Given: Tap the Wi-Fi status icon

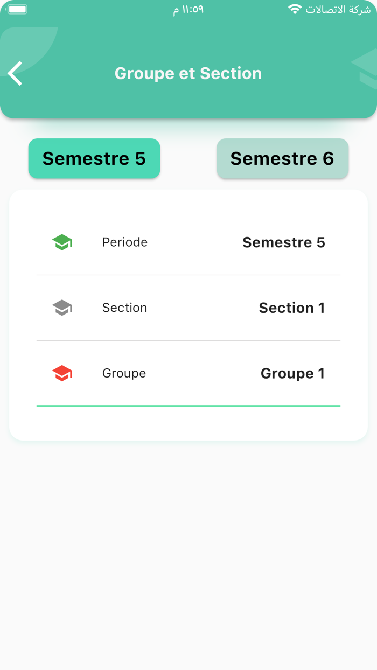Looking at the screenshot, I should 295,9.
